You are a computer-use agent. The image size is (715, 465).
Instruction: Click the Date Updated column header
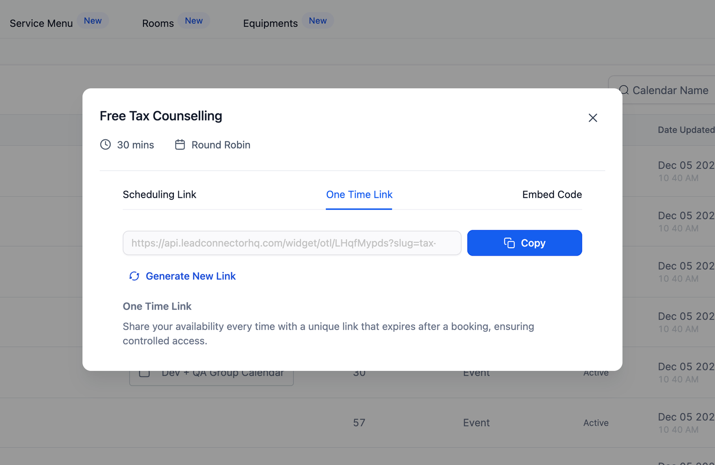click(x=686, y=130)
